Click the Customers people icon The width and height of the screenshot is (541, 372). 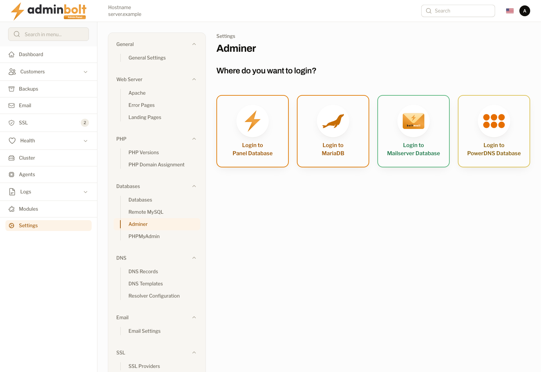pyautogui.click(x=12, y=72)
